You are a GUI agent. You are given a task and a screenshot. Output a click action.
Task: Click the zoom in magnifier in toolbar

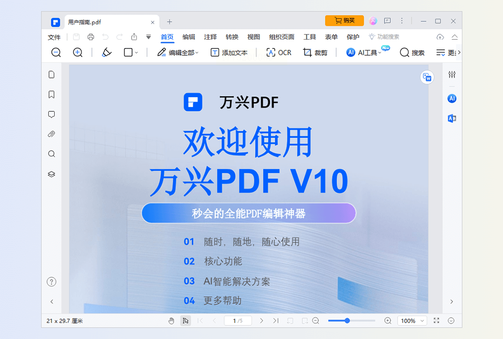78,52
